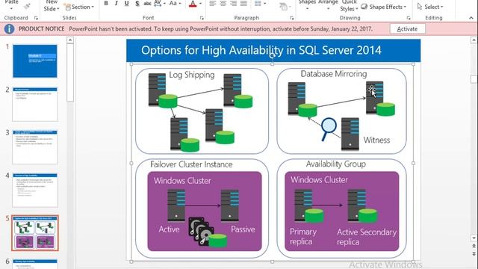Image resolution: width=478 pixels, height=269 pixels.
Task: Apply the red Font Color
Action: (x=193, y=4)
